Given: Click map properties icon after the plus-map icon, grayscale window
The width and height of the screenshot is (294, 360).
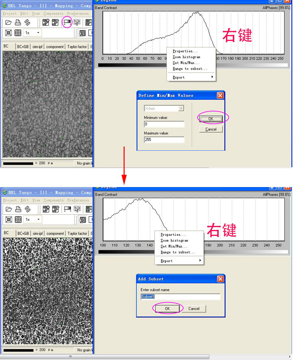Looking at the screenshot, I should click(x=55, y=22).
